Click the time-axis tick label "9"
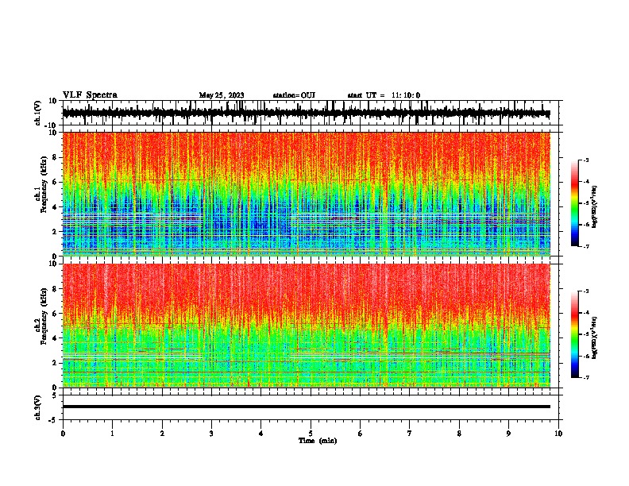 (x=508, y=434)
